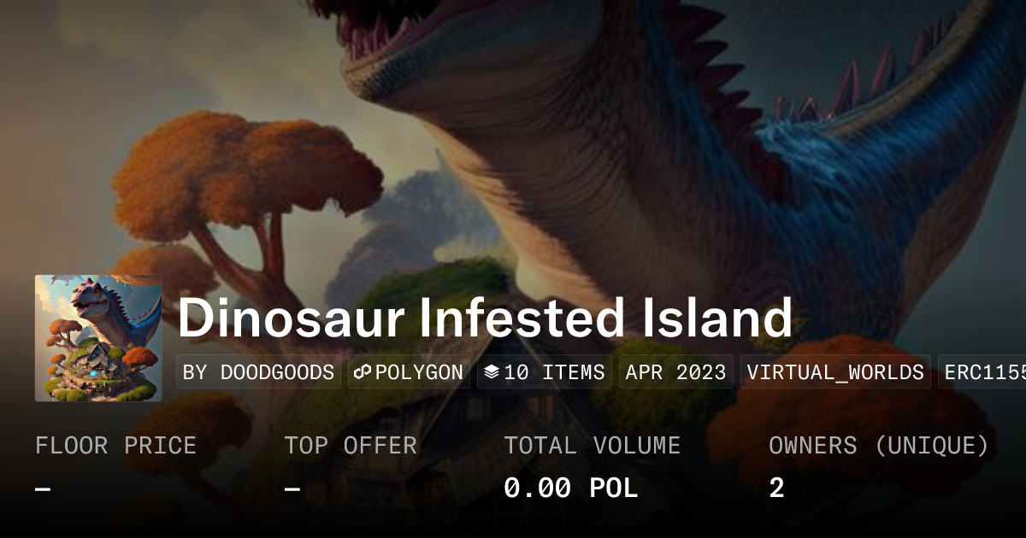Click the stacked layers items icon

click(x=492, y=372)
